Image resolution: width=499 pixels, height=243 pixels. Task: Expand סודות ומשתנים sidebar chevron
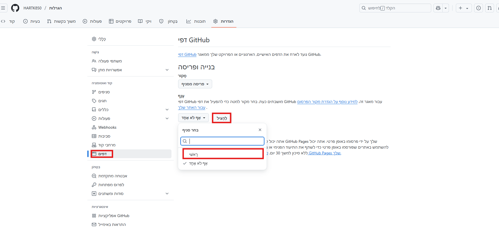click(167, 194)
